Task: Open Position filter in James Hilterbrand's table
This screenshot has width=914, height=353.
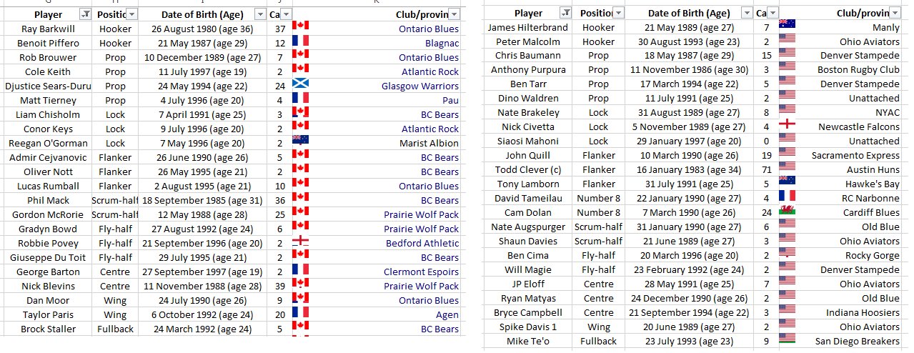Action: (618, 13)
